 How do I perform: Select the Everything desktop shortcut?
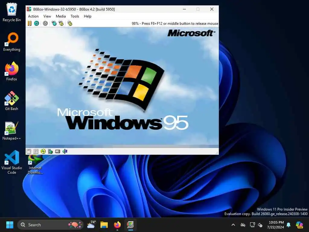(12, 42)
